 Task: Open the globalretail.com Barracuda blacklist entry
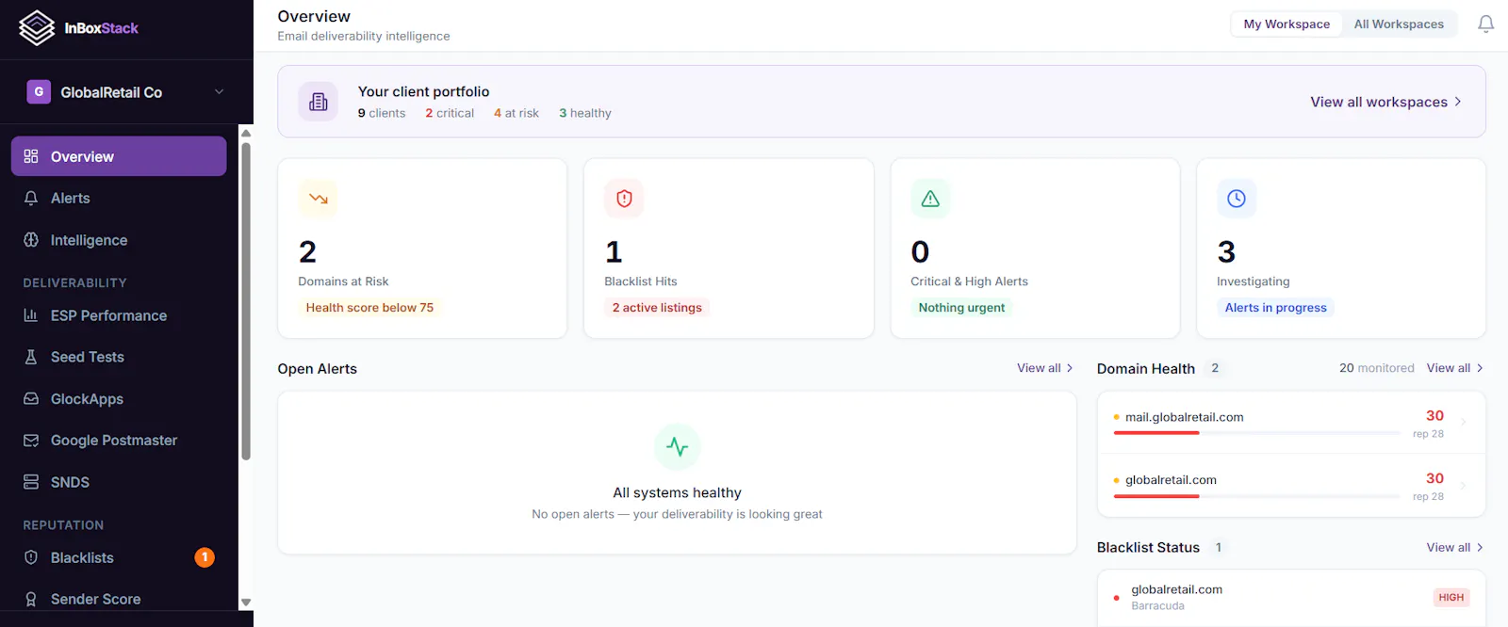coord(1291,597)
